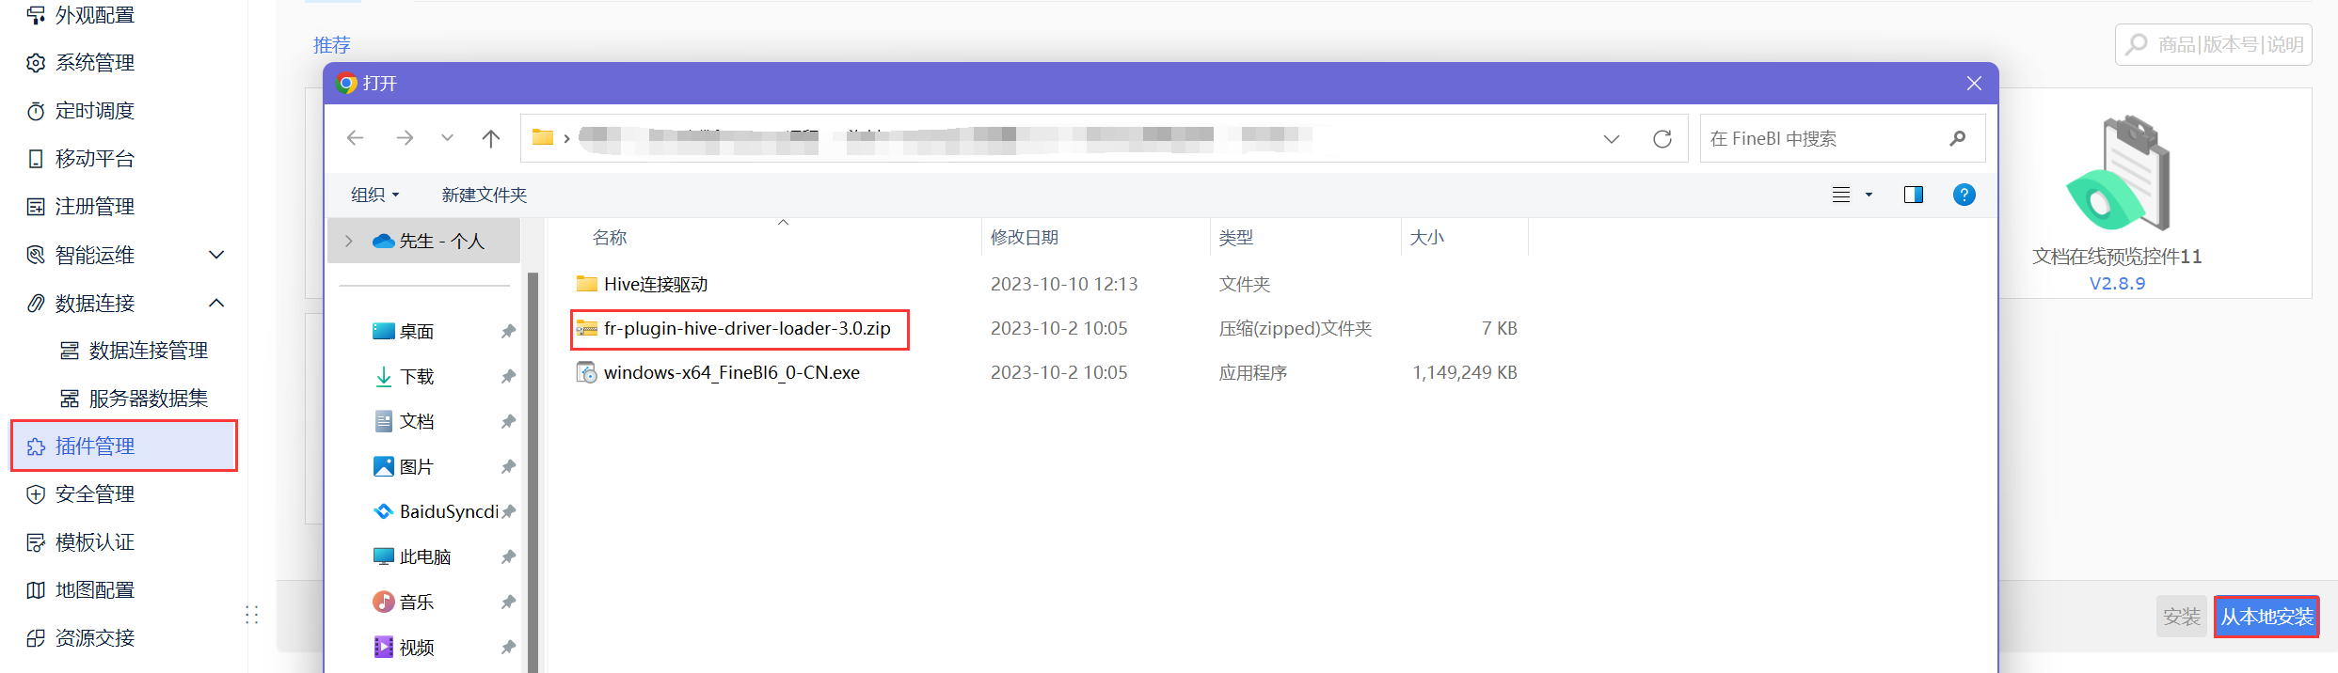Collapse the 数据连接 chevron
2338x673 pixels.
point(216,303)
